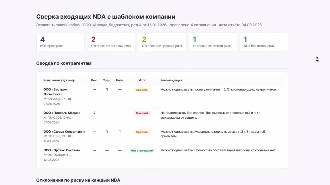Click the "Рекомендация" column header
Image resolution: width=330 pixels, height=185 pixels.
coord(171,80)
